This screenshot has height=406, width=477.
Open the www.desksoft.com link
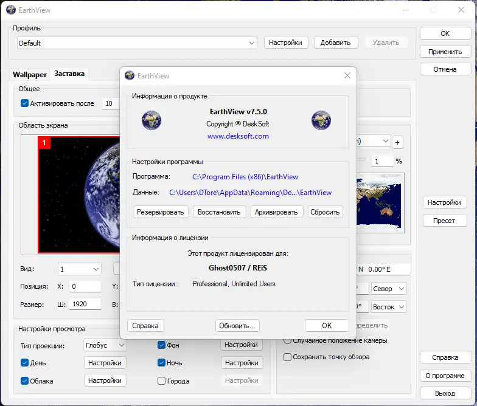click(238, 136)
